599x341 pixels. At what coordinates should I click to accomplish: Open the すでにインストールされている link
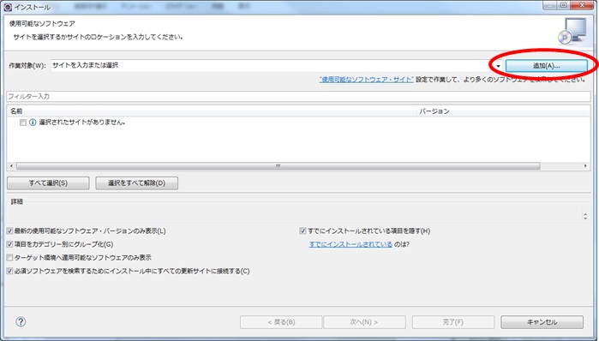350,244
